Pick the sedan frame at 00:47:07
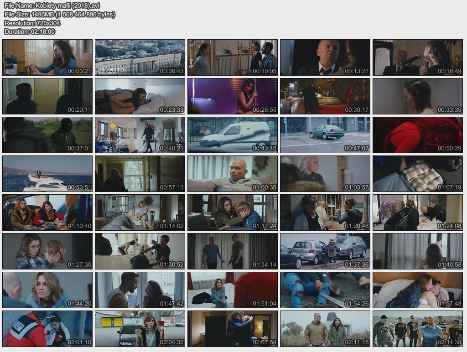This screenshot has height=352, width=467. click(x=325, y=135)
